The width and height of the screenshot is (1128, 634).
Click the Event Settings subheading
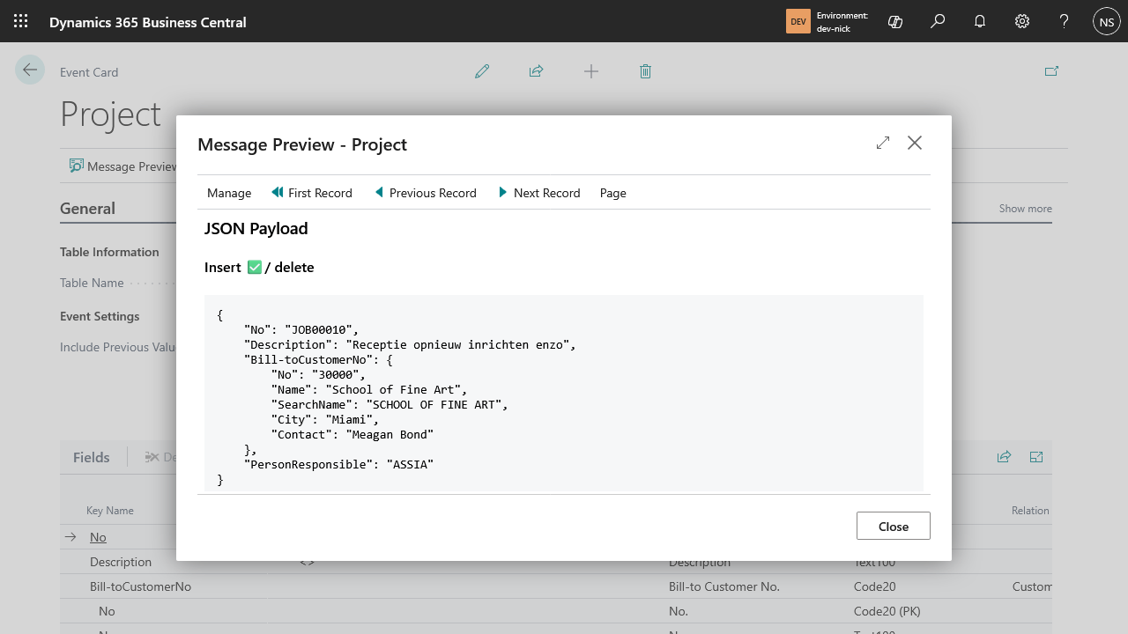pos(100,316)
